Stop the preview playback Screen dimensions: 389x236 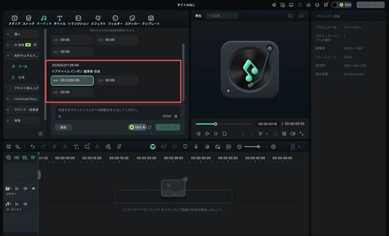coord(225,134)
